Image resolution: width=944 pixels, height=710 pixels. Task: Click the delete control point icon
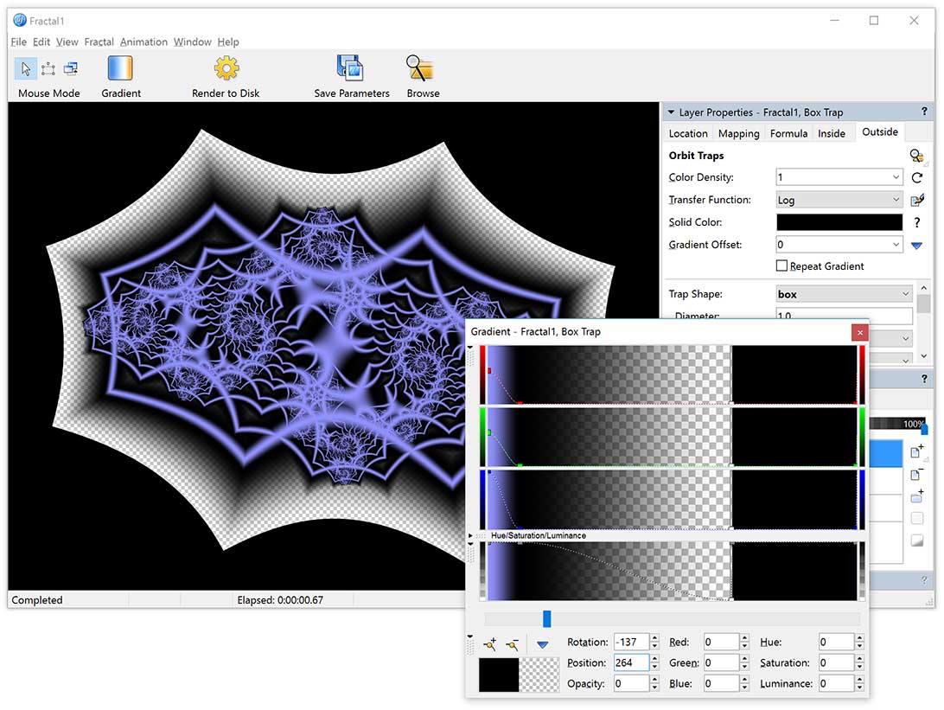point(513,644)
